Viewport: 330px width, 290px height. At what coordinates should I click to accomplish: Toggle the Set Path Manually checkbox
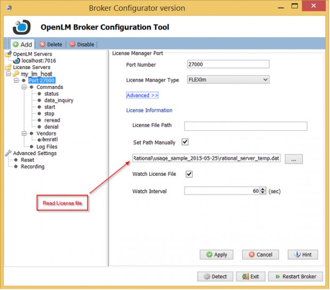185,142
